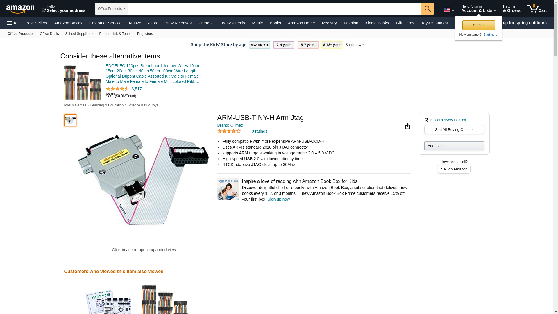Screen dimensions: 558x314
Task: Expand the Prime menu dropdown
Action: [205, 23]
